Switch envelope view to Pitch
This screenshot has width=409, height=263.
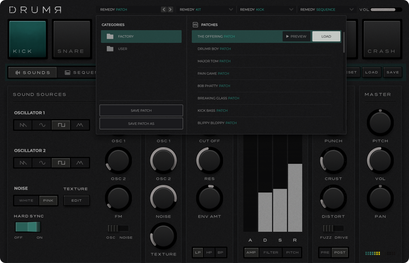(x=292, y=252)
